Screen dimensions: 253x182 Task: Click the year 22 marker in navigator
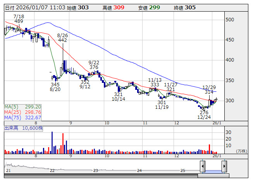pyautogui.click(x=52, y=170)
